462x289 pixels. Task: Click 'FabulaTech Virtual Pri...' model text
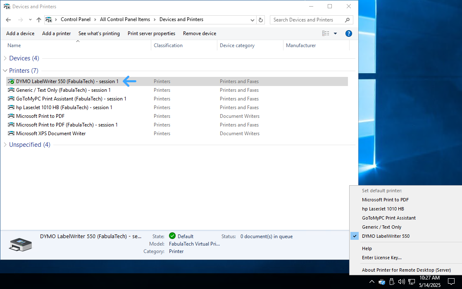195,244
